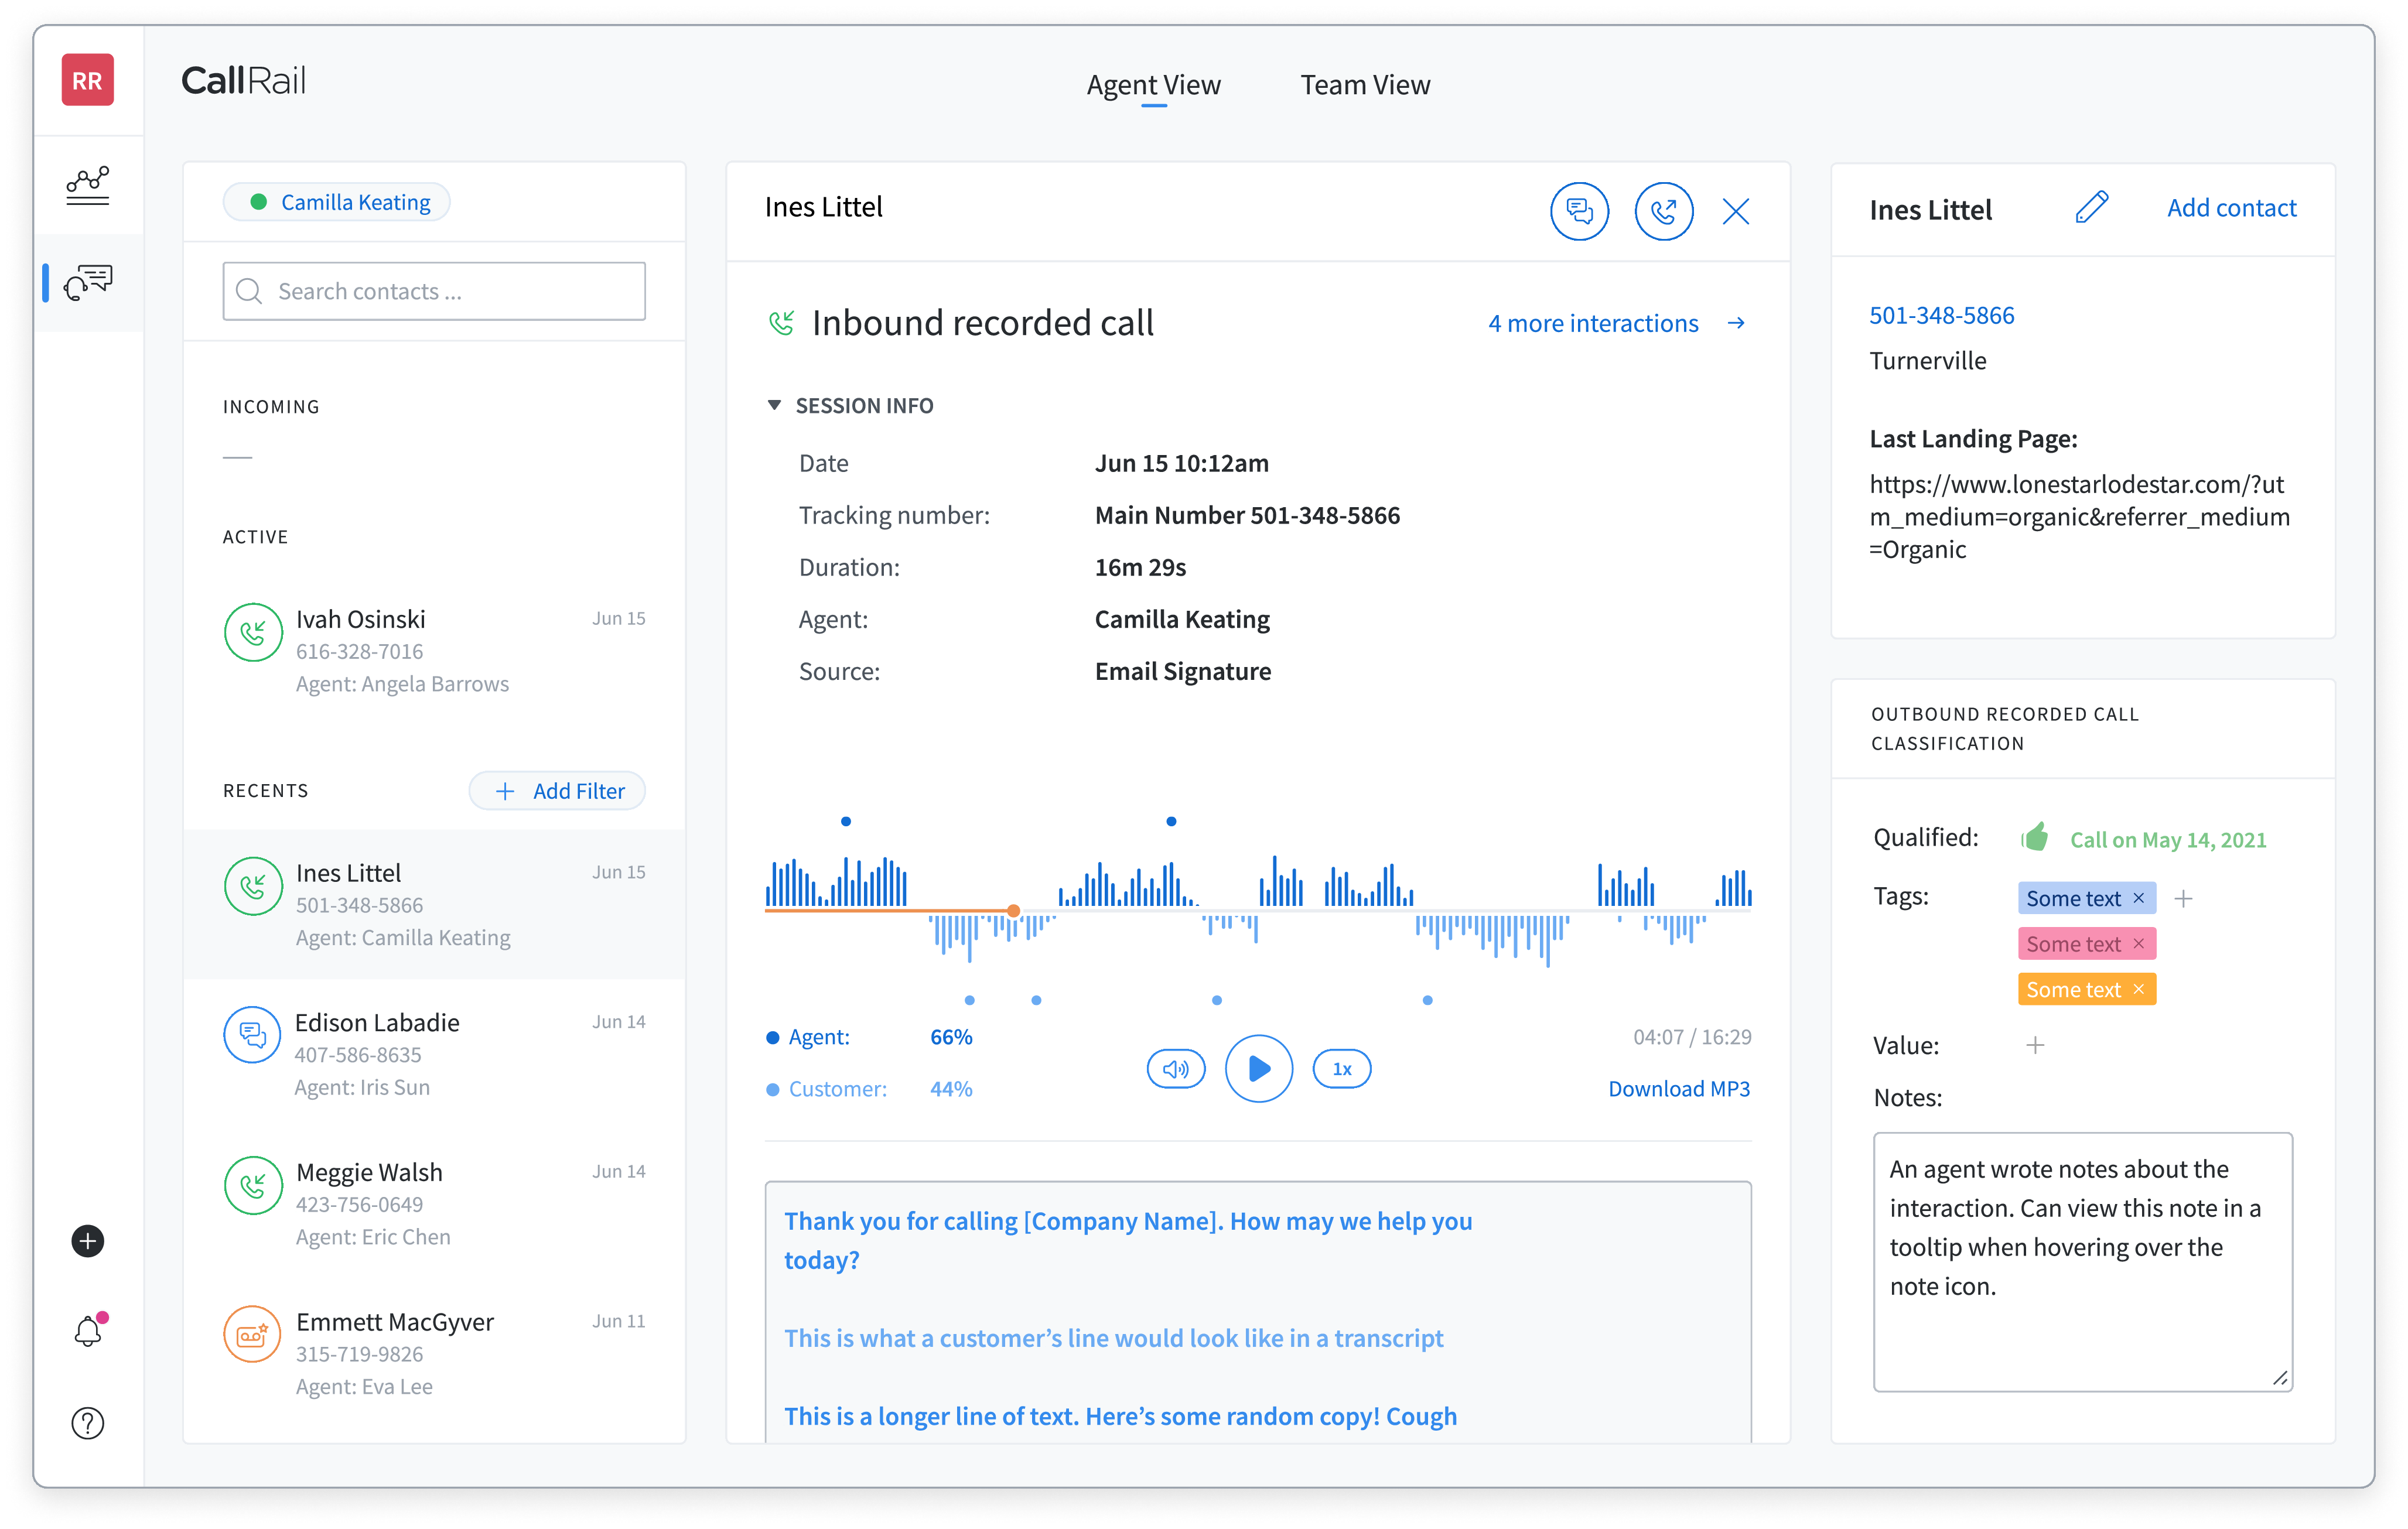Mute audio with the speaker icon
This screenshot has width=2408, height=1529.
1175,1068
